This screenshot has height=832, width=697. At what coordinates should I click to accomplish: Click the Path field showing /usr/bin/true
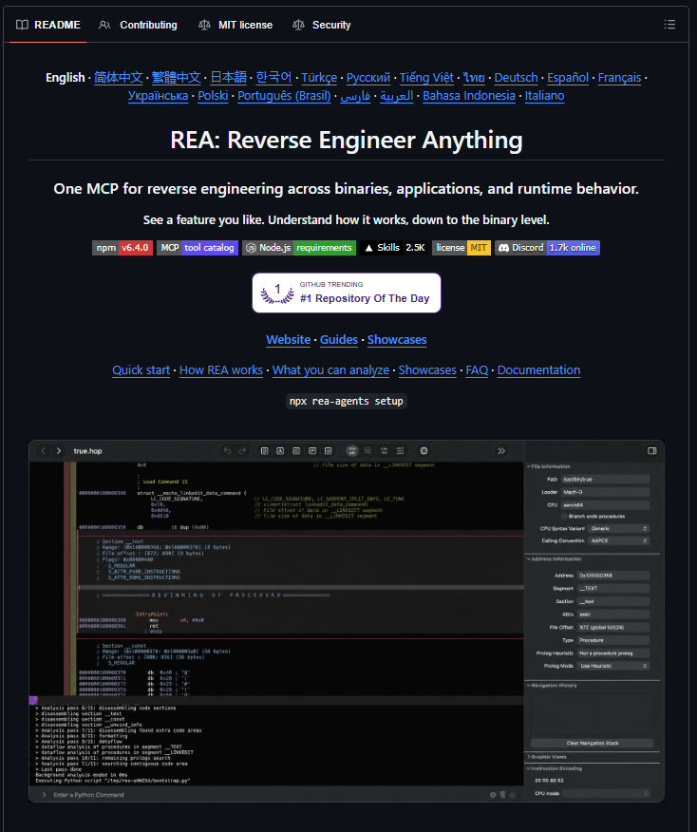tap(605, 479)
